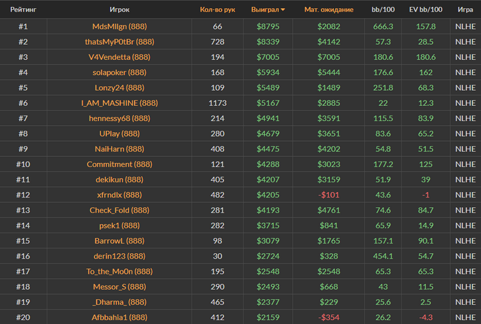Sort table by Кол-во рук column
The width and height of the screenshot is (481, 324).
pos(217,10)
